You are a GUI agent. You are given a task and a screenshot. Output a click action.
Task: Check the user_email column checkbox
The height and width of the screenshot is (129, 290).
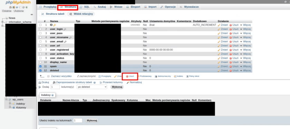40,42
